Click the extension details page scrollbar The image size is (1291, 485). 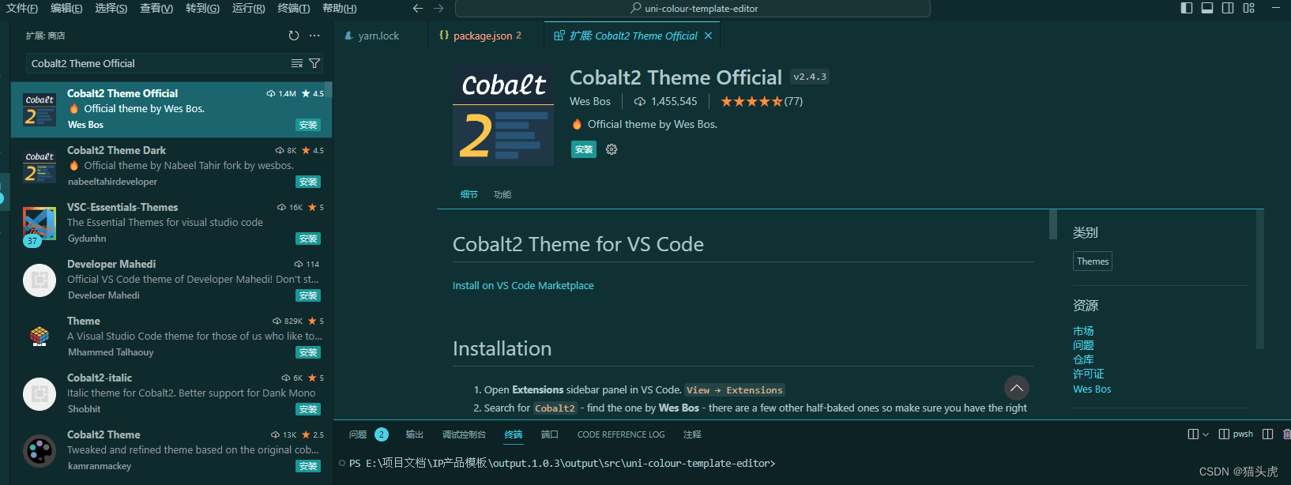point(1052,224)
